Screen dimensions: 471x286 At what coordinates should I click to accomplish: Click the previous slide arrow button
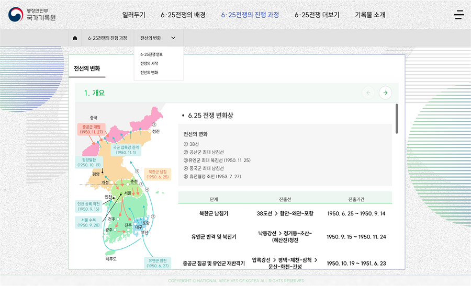pyautogui.click(x=368, y=93)
